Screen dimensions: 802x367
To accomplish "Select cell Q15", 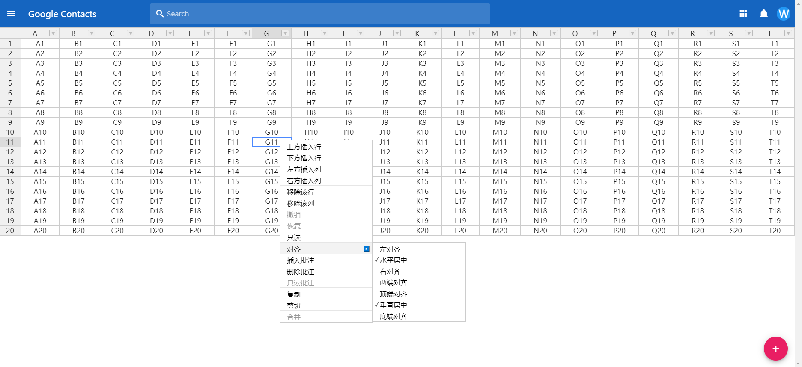I will pyautogui.click(x=659, y=181).
